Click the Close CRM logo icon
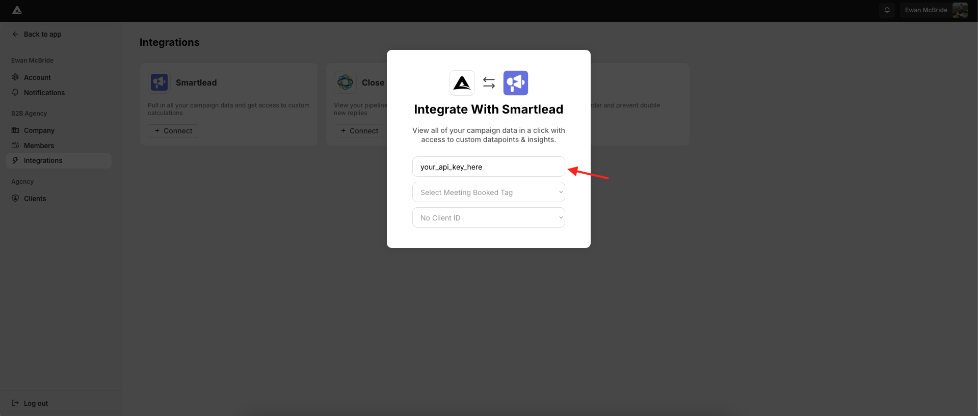 [x=345, y=82]
